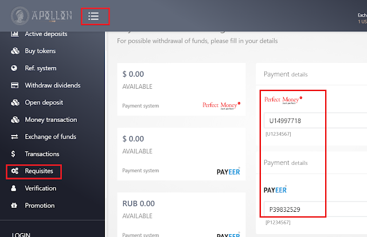Click the Perfect Money balance card logo
Image resolution: width=367 pixels, height=237 pixels.
click(221, 105)
